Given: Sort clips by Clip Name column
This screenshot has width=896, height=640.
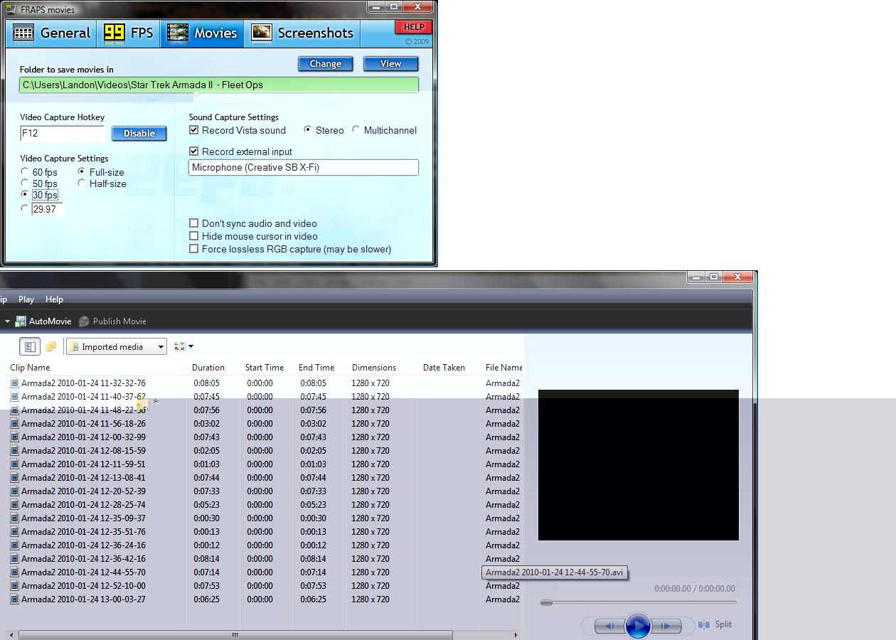Looking at the screenshot, I should (x=30, y=368).
